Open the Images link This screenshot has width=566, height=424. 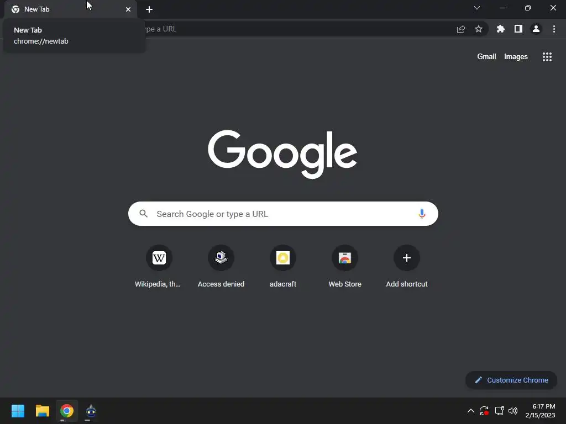tap(516, 57)
